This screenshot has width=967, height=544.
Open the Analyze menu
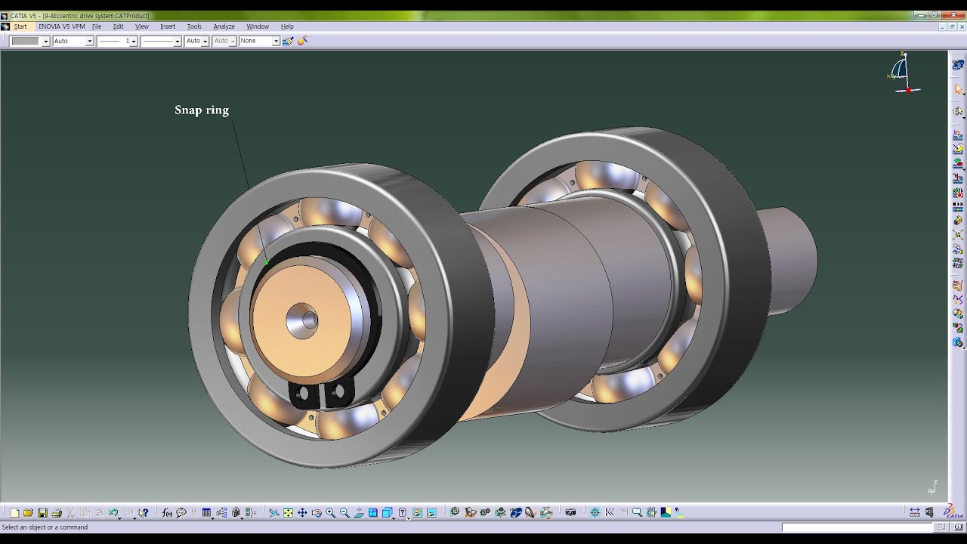click(224, 26)
